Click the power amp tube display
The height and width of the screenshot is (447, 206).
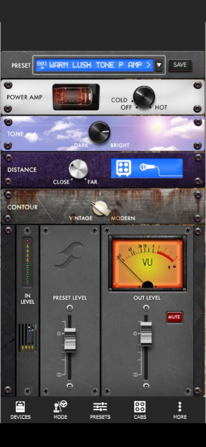tap(76, 97)
